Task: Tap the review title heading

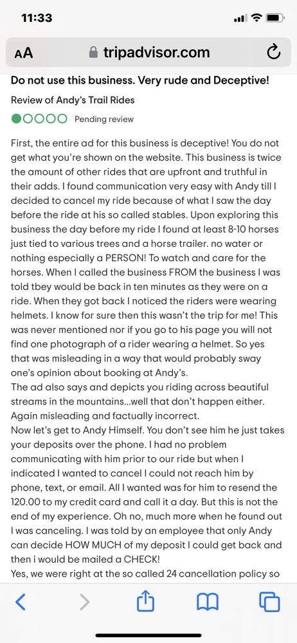Action: pos(140,80)
